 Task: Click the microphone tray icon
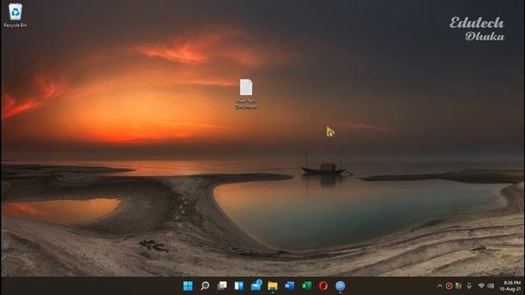[x=469, y=286]
